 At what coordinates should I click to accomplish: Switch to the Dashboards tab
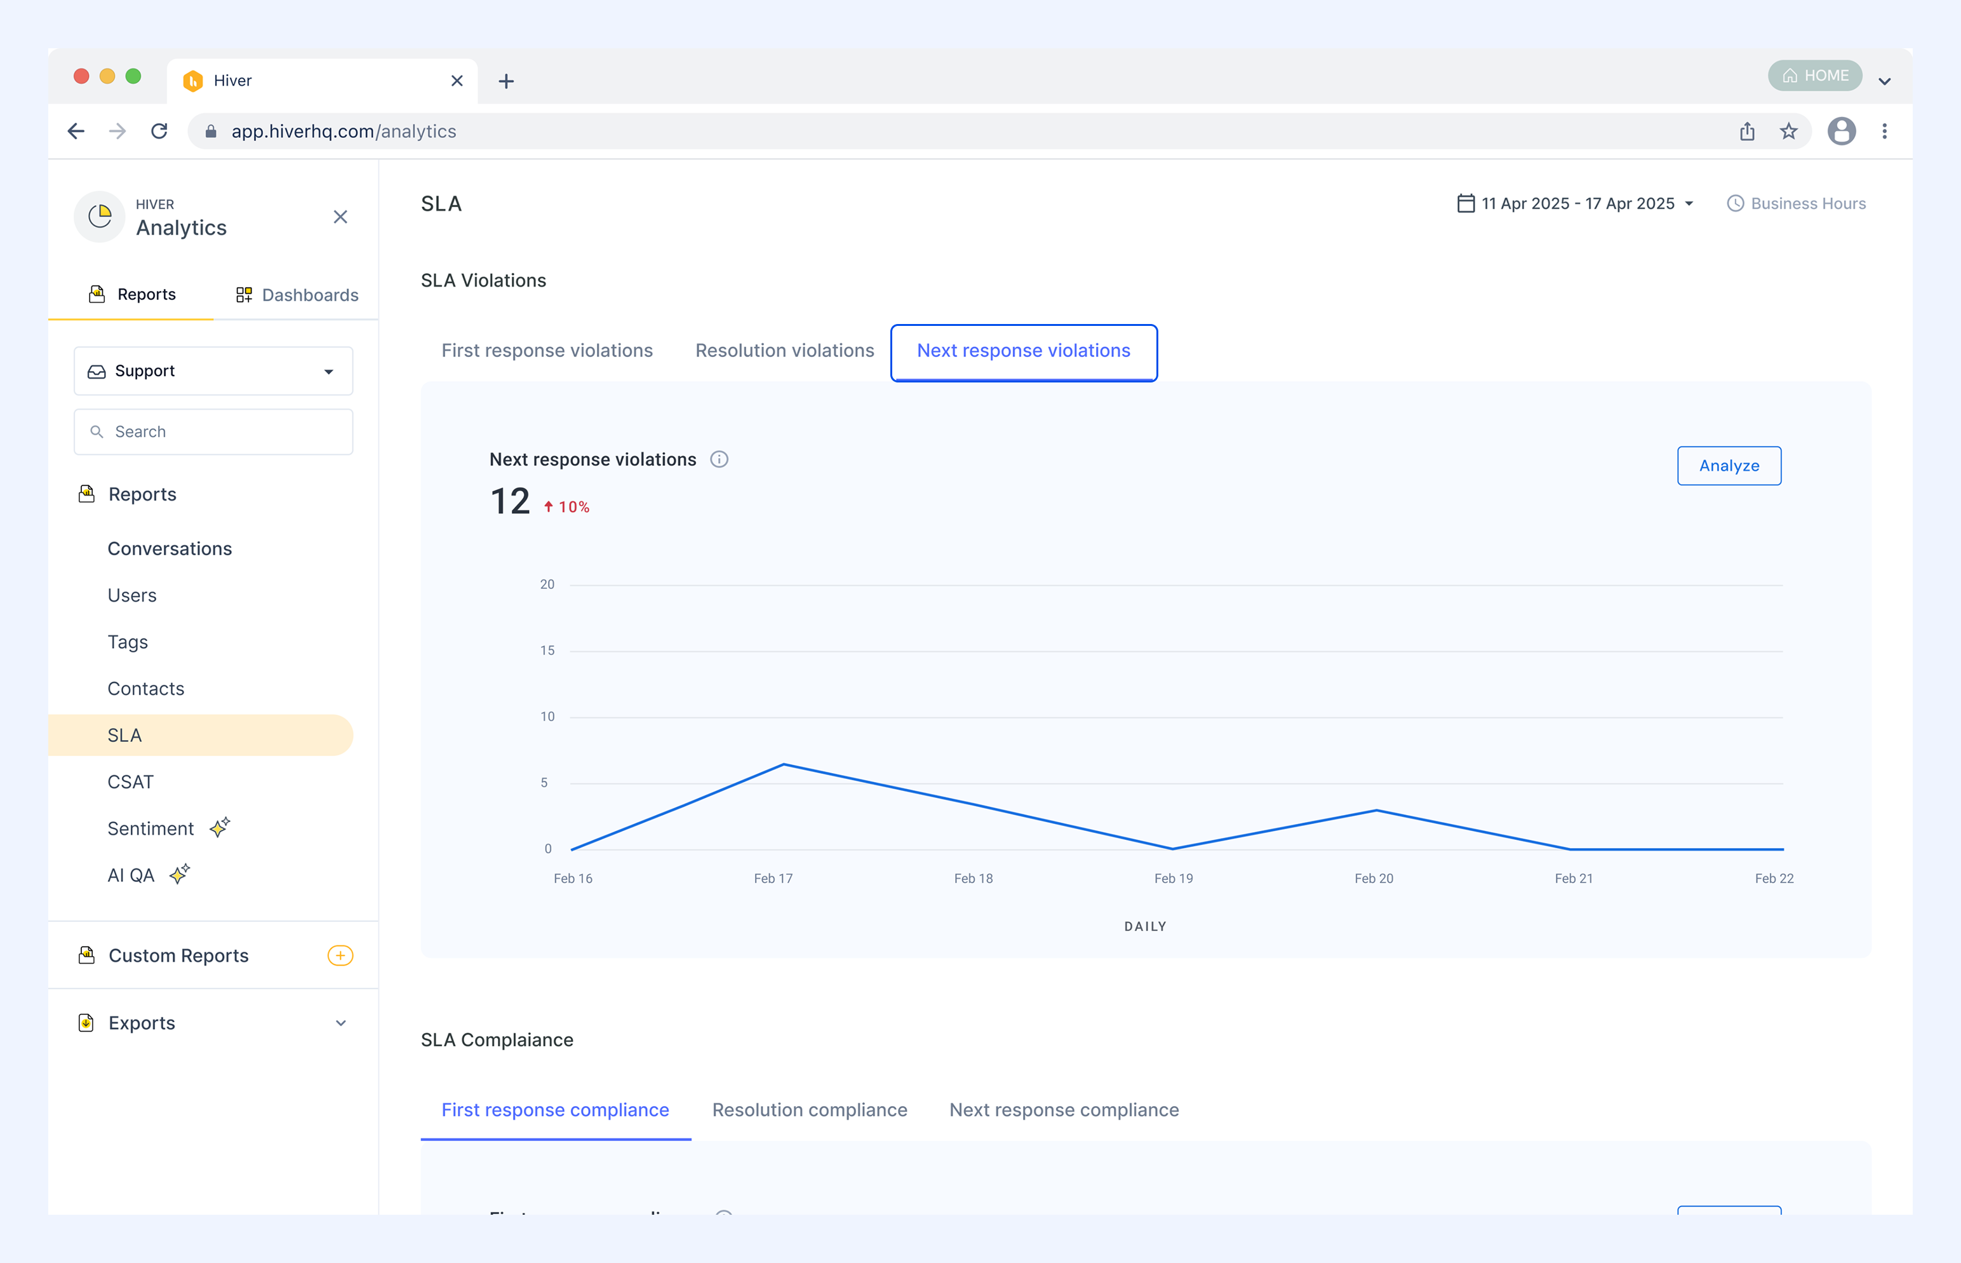(297, 294)
